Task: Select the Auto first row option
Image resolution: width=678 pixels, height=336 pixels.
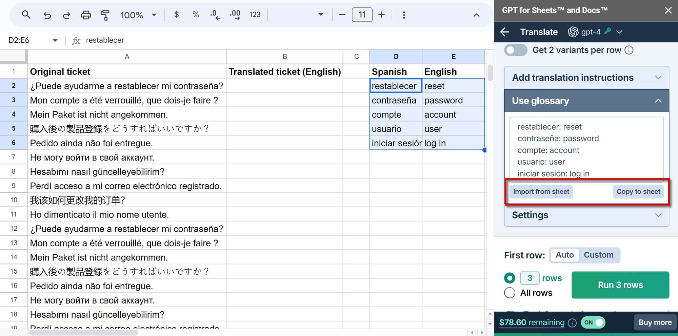Action: point(564,255)
